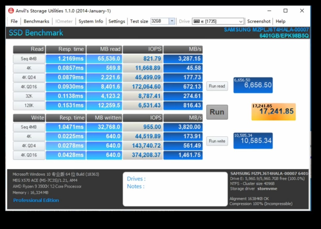Image resolution: width=321 pixels, height=229 pixels.
Task: Open System Info menu item
Action: 91,21
